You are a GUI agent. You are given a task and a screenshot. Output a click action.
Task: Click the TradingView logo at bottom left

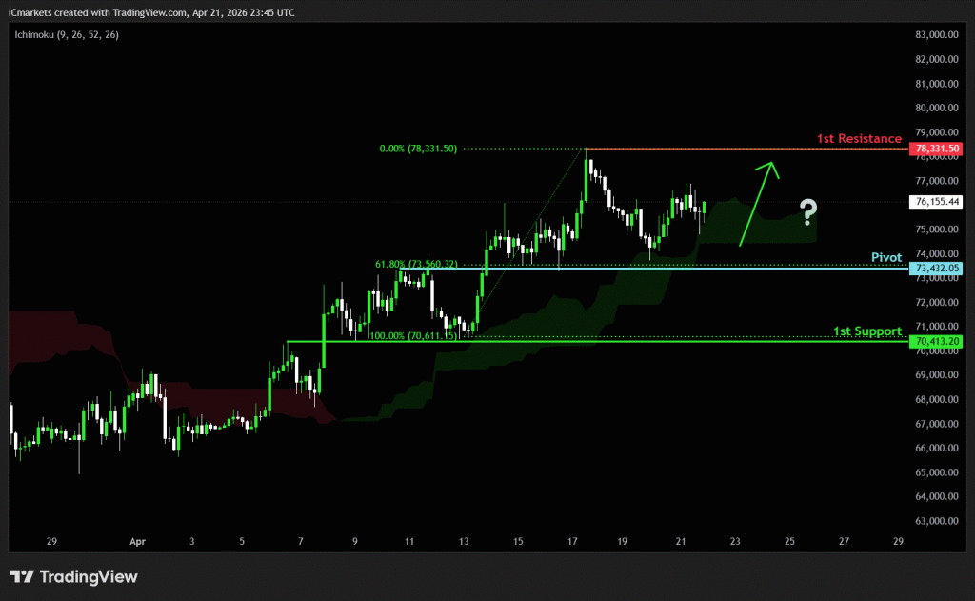pyautogui.click(x=73, y=576)
